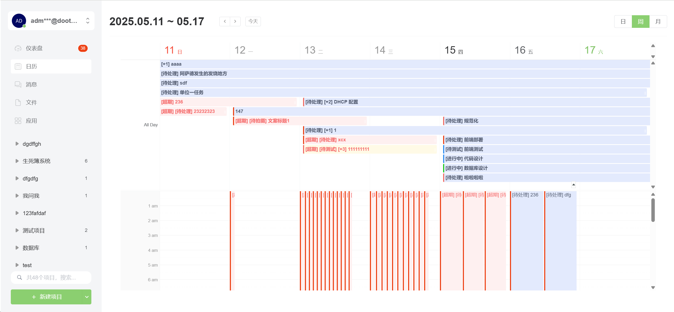This screenshot has height=312, width=674.
Task: Open the new project dropdown arrow
Action: 87,297
